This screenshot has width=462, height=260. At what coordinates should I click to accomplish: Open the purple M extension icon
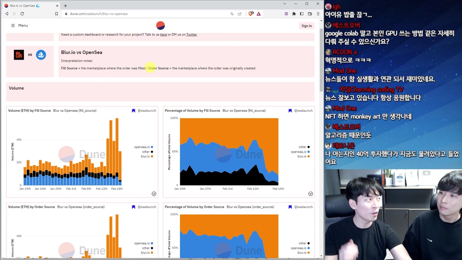tap(286, 14)
